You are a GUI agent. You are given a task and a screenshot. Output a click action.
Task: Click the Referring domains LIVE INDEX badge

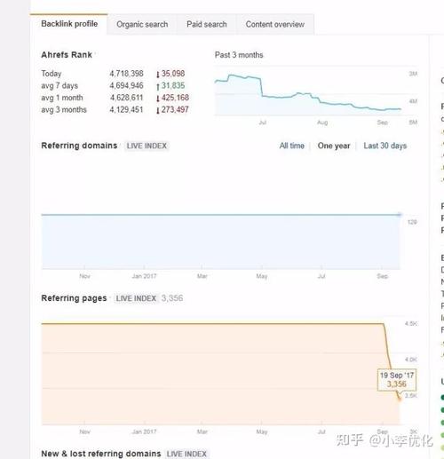147,146
